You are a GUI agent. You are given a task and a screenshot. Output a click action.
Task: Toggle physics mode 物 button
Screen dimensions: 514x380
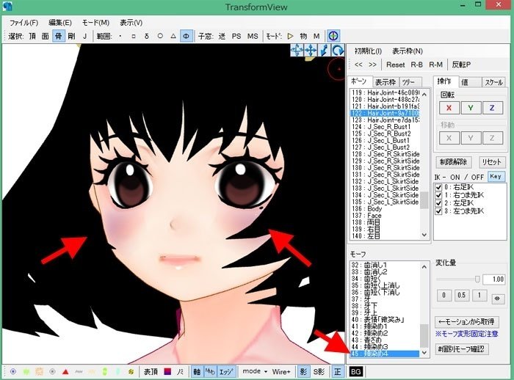[303, 36]
